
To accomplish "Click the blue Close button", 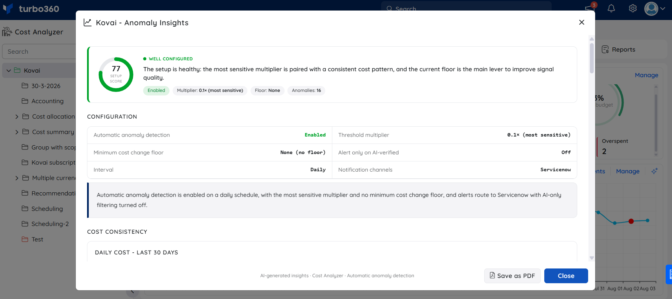I will (x=566, y=276).
